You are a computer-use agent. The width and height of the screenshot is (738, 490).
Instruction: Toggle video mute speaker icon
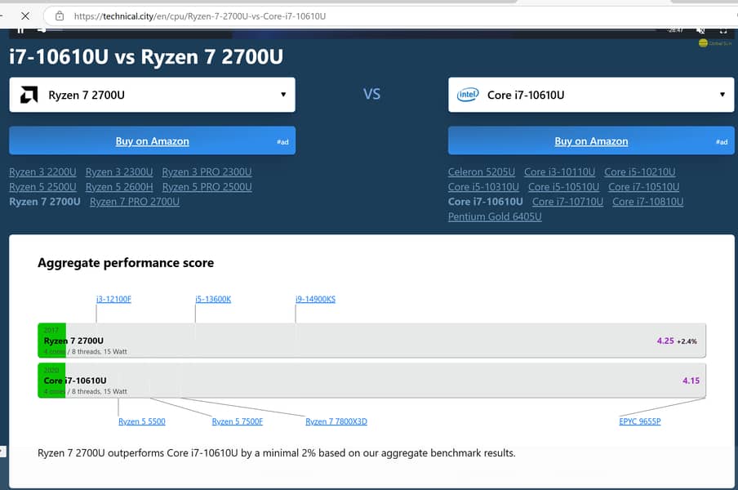[x=700, y=30]
